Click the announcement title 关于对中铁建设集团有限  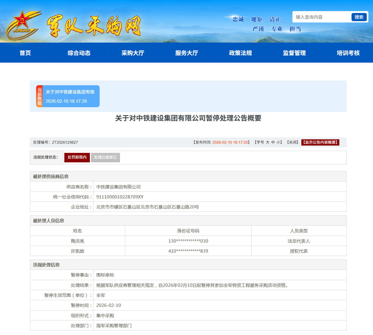pyautogui.click(x=70, y=92)
